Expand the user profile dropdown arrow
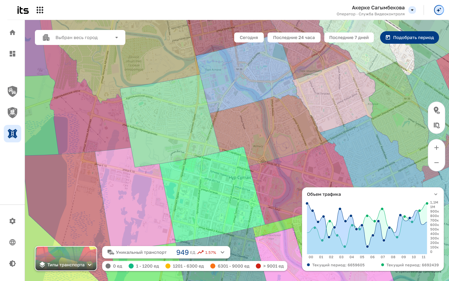This screenshot has height=281, width=449. (x=412, y=10)
